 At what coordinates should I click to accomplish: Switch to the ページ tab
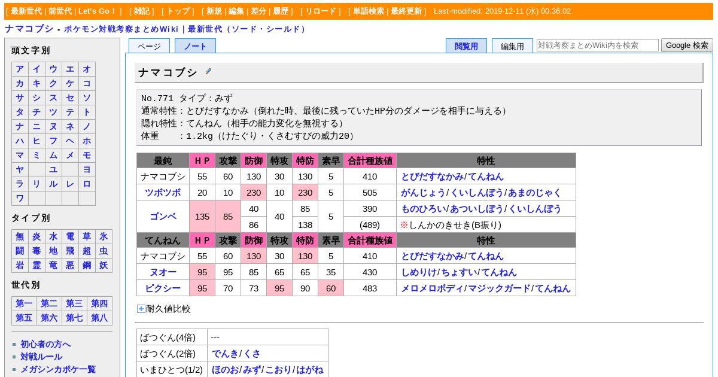point(149,46)
